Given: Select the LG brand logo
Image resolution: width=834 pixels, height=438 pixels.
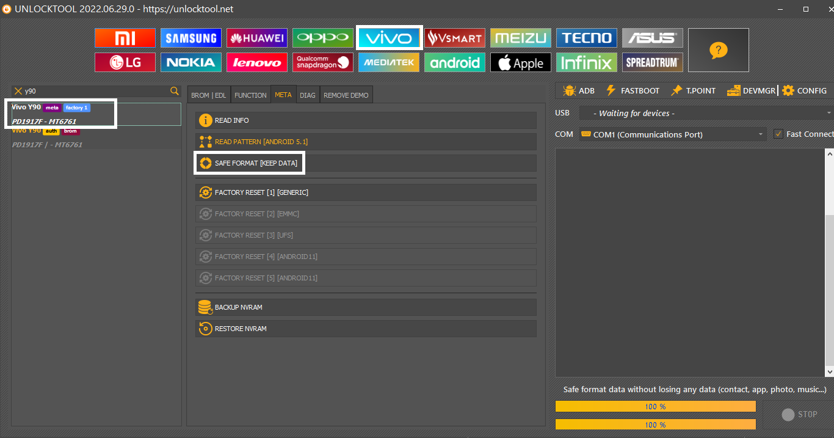Looking at the screenshot, I should 125,62.
